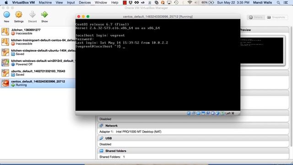Open the Wi-Fi menu bar icon
293x165 pixels.
tap(190, 2)
